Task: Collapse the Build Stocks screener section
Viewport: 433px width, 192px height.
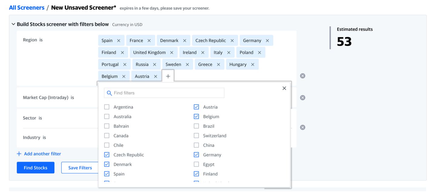Action: click(x=13, y=24)
